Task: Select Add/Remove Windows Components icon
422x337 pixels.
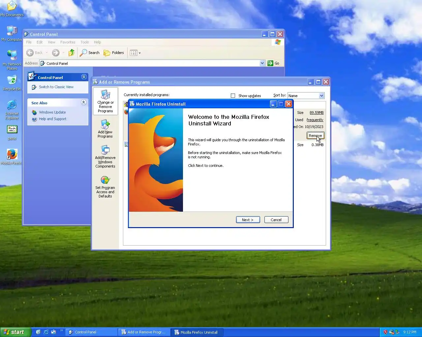Action: tap(105, 157)
